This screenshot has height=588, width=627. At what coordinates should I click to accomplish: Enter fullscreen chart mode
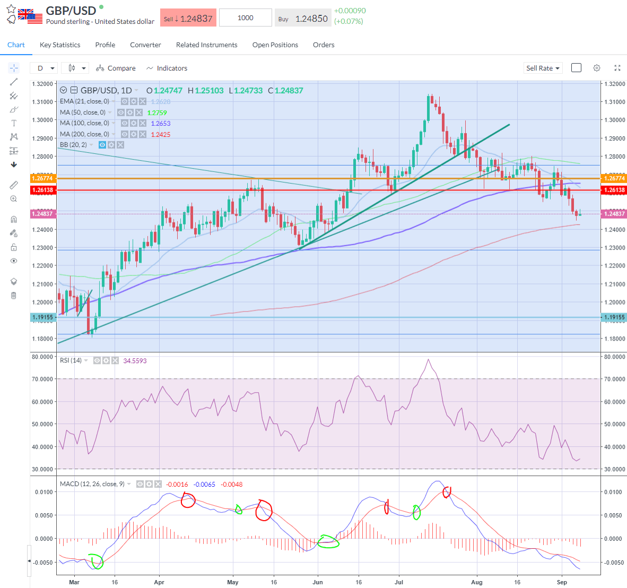pyautogui.click(x=617, y=68)
